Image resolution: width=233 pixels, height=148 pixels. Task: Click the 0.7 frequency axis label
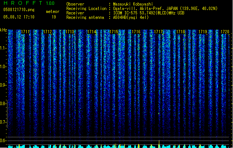[3, 122]
